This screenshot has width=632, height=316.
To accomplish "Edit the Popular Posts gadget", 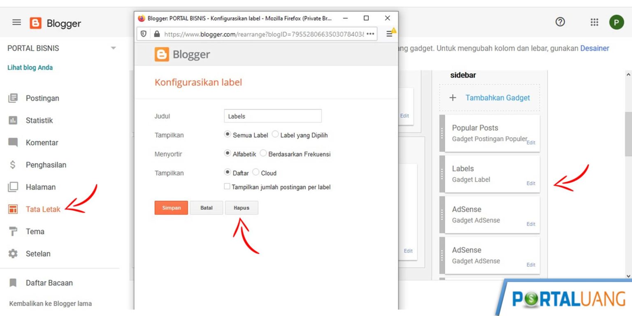I will [x=531, y=142].
